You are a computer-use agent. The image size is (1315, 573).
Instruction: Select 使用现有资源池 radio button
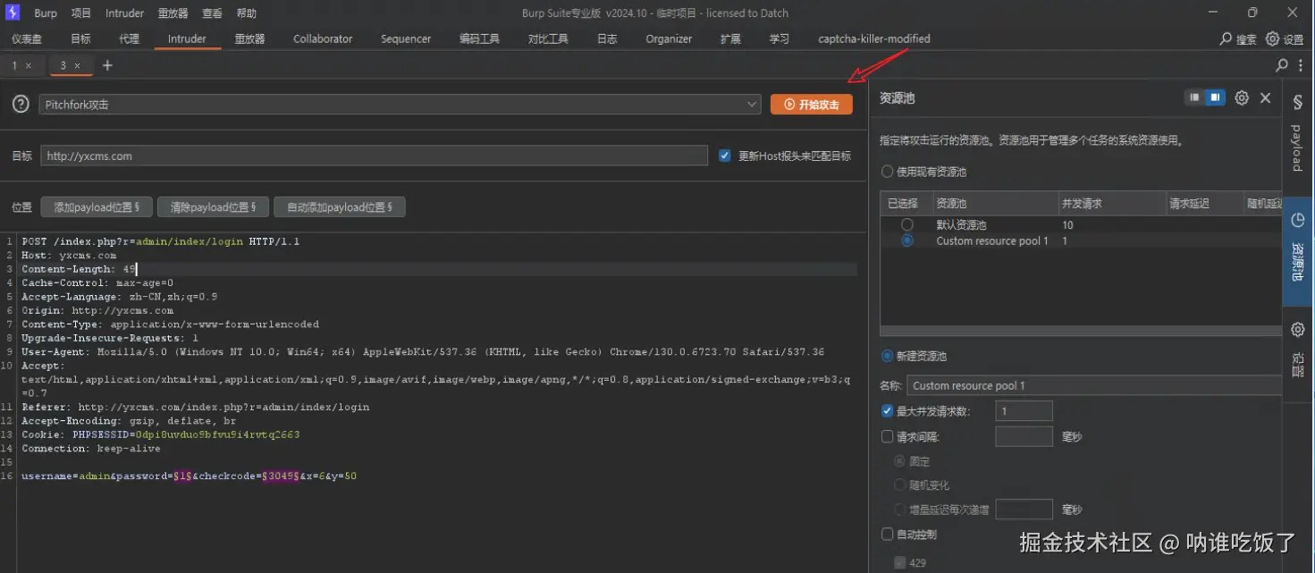click(888, 172)
